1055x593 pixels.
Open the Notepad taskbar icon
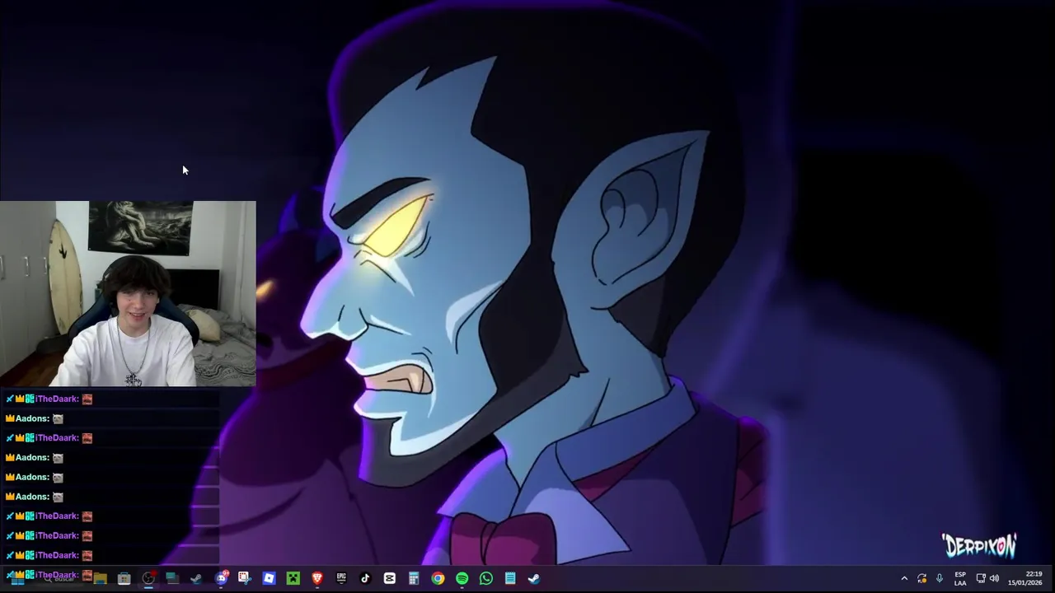tap(510, 578)
